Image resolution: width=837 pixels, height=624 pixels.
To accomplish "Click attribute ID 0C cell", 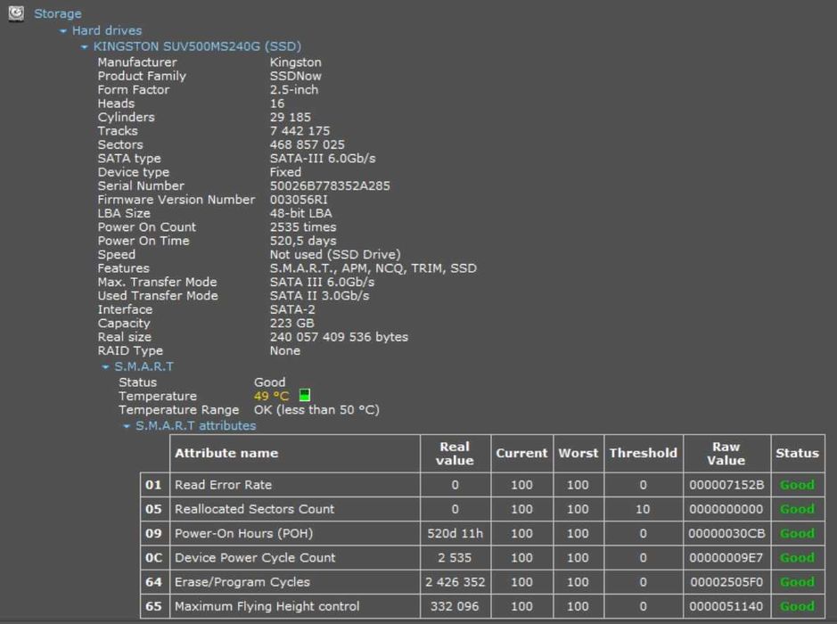I will [x=153, y=558].
